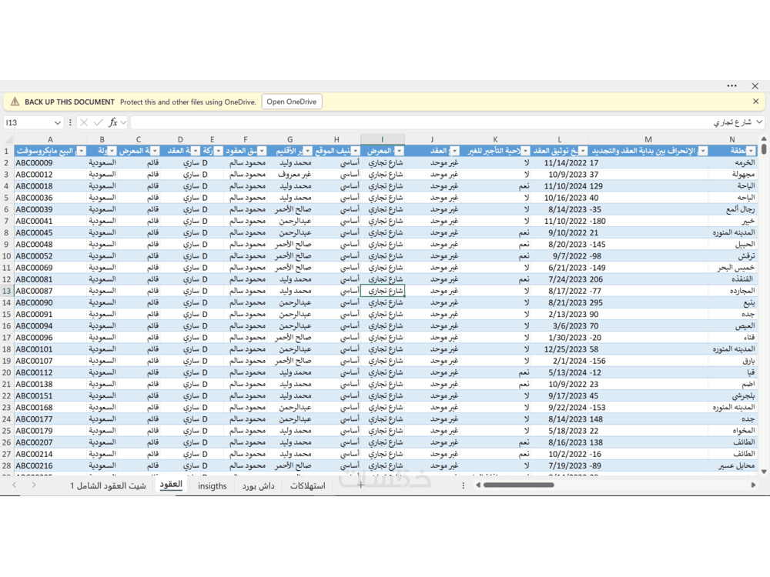Screen dimensions: 770x577
Task: Select region cell خميس البحر
Action: tap(733, 268)
